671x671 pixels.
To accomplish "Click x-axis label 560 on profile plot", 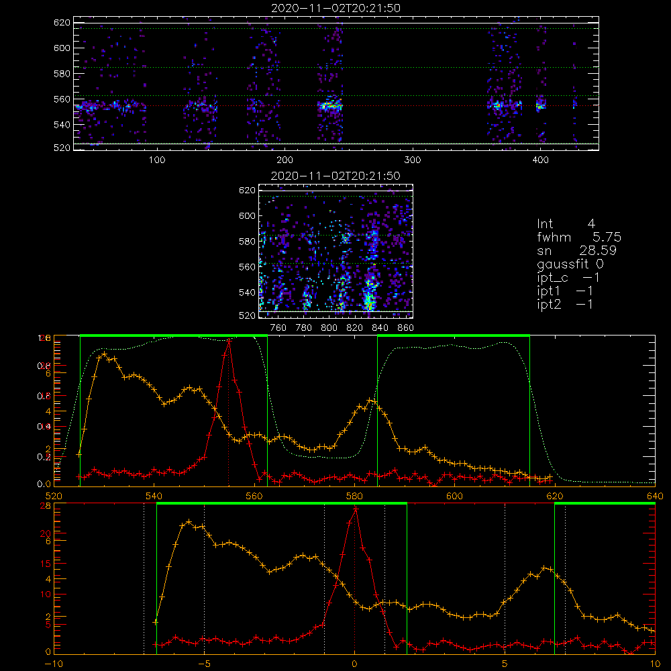I will pos(254,497).
